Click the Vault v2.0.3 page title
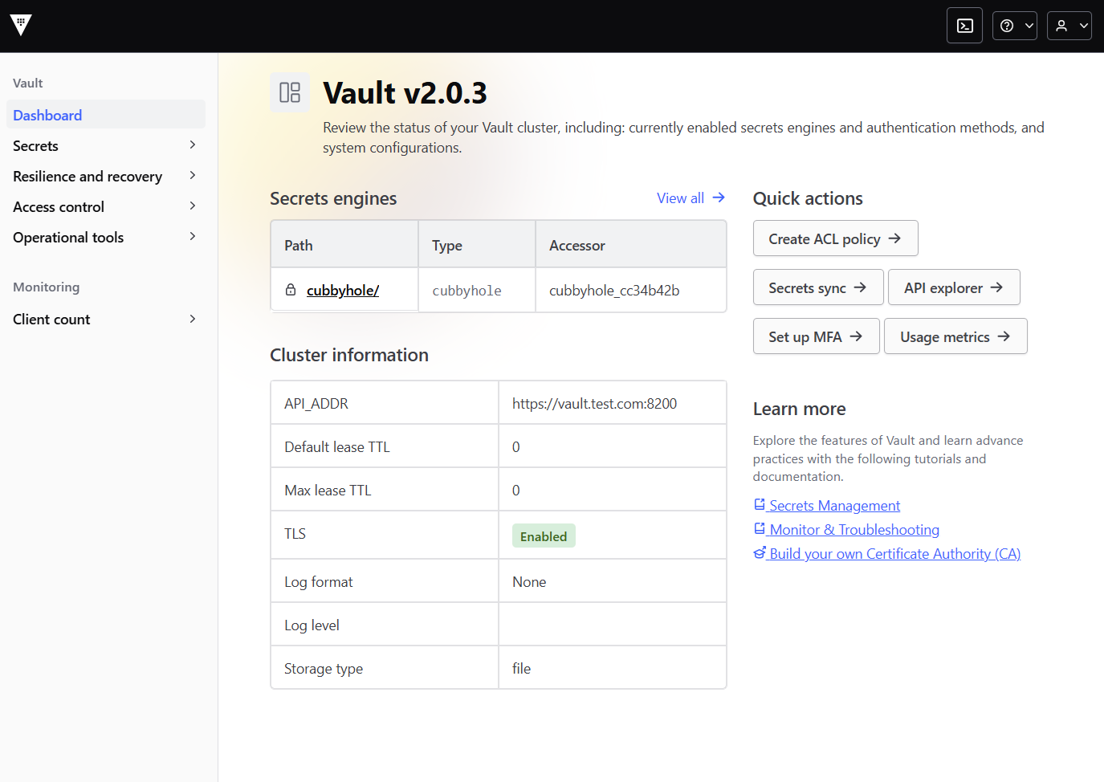Image resolution: width=1104 pixels, height=782 pixels. click(405, 93)
